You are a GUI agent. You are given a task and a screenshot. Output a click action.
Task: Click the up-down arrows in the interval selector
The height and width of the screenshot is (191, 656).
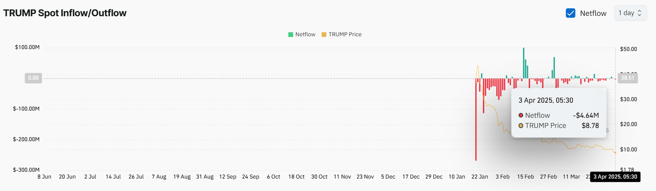pos(639,13)
